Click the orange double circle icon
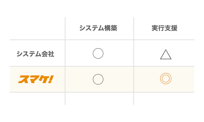 (x=165, y=79)
